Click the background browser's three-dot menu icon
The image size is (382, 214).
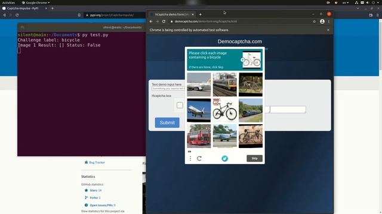(377, 15)
